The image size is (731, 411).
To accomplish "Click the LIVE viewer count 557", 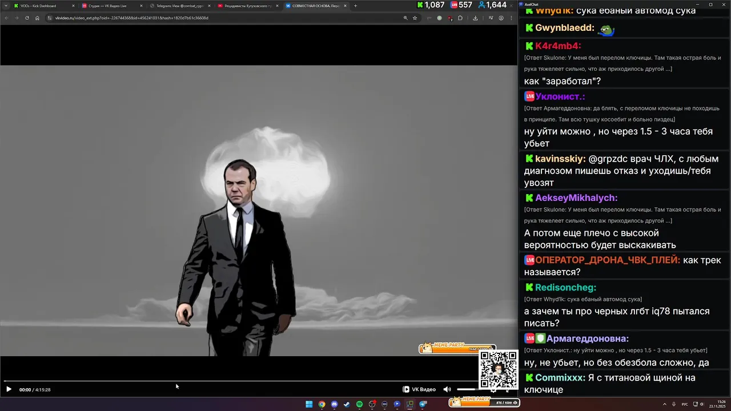I will [x=461, y=5].
